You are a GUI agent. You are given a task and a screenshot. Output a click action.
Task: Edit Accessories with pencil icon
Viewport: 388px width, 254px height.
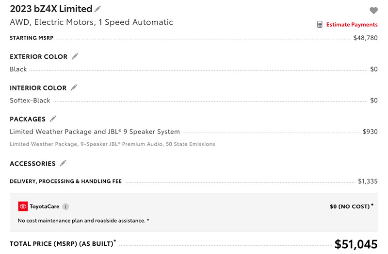63,163
